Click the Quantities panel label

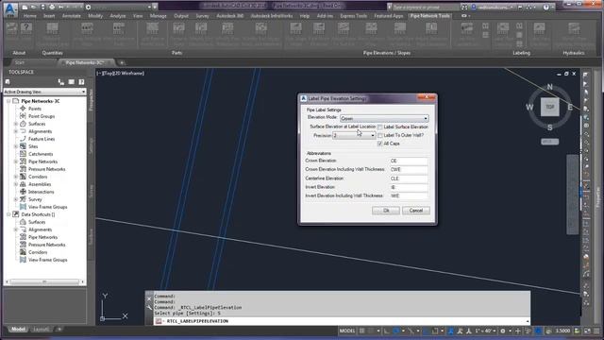click(53, 53)
